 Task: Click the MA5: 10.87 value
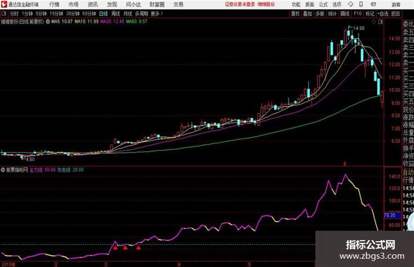point(62,21)
